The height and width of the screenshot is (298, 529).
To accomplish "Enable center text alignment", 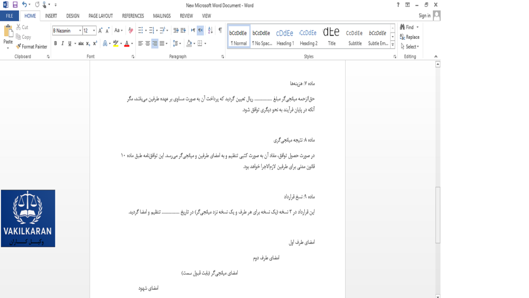I will (x=147, y=42).
